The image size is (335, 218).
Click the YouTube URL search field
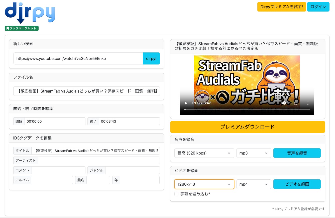coord(78,58)
